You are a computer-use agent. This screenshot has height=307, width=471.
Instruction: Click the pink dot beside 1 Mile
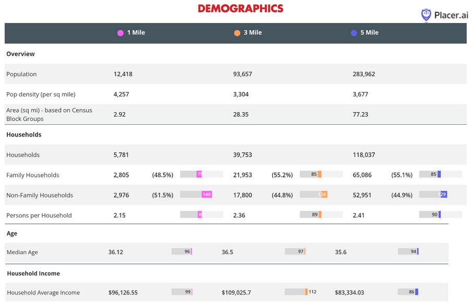pos(121,33)
